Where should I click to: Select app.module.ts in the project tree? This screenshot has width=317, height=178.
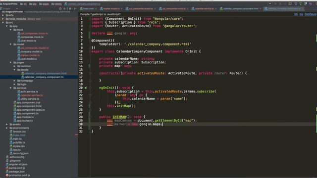pyautogui.click(x=25, y=117)
